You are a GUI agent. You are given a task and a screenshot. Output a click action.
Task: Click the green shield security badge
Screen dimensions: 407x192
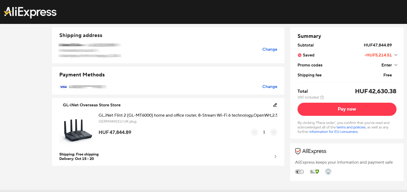[x=314, y=172]
